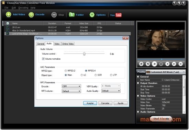Screen dimensions: 189x130
Task: Click the Item Name path field
Action: (171, 80)
